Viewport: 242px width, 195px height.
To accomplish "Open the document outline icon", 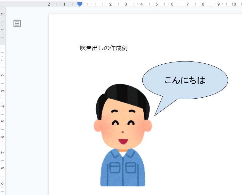I will (17, 24).
